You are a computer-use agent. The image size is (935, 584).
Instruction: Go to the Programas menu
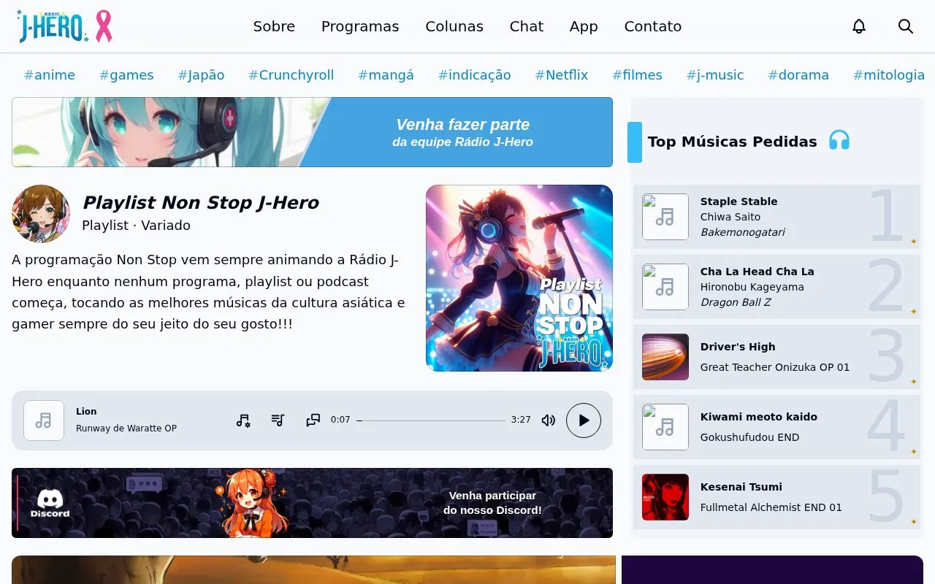point(360,26)
